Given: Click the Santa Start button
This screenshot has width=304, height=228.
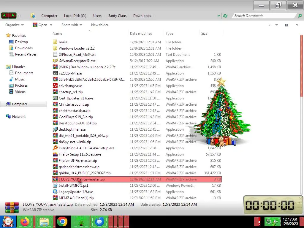Looking at the screenshot, I should pyautogui.click(x=8, y=221).
